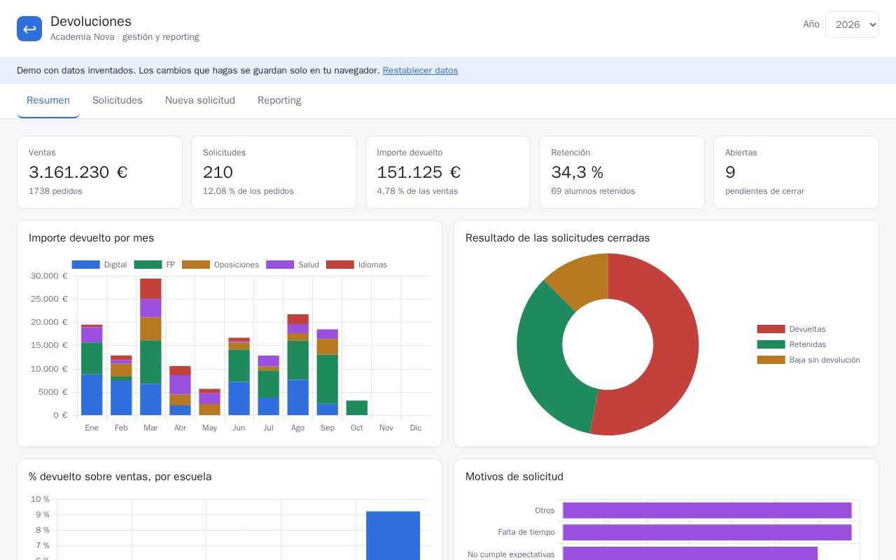The image size is (896, 560).
Task: Toggle the Idiomas series legend
Action: [x=356, y=265]
